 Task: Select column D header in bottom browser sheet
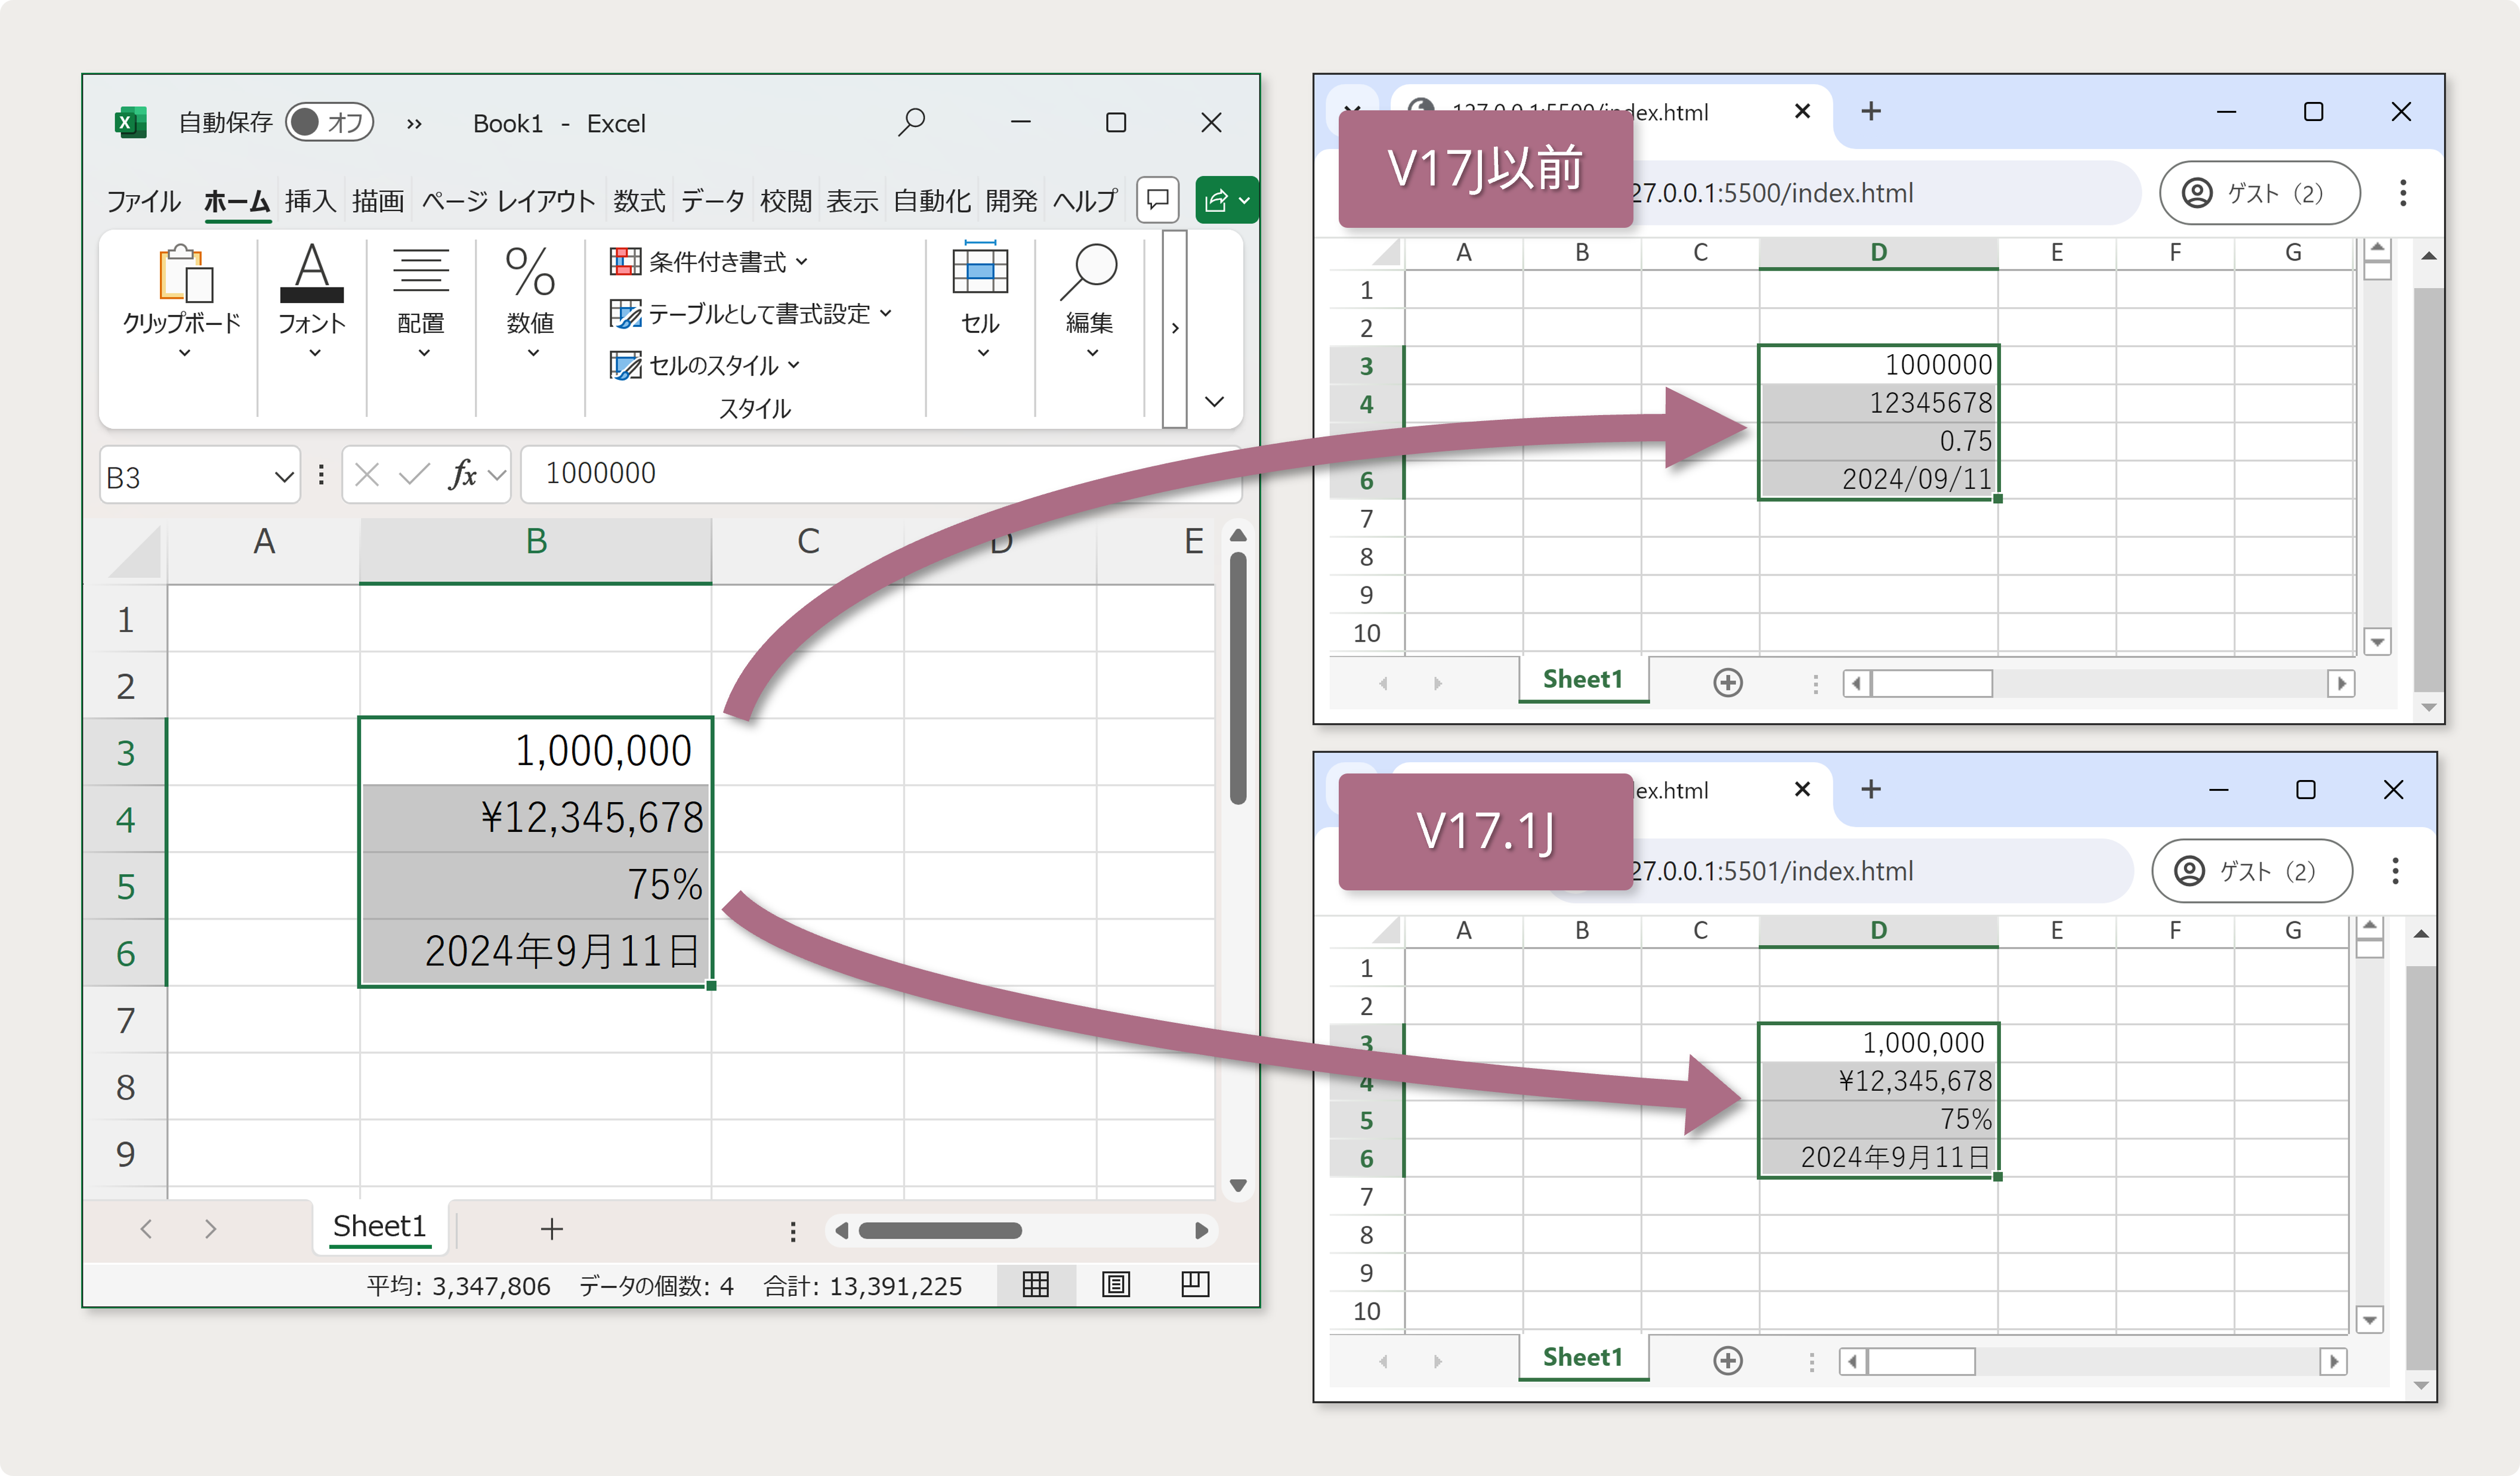coord(1879,930)
